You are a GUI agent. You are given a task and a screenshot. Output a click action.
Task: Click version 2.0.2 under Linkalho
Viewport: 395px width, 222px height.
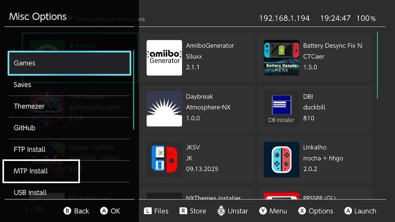point(310,169)
